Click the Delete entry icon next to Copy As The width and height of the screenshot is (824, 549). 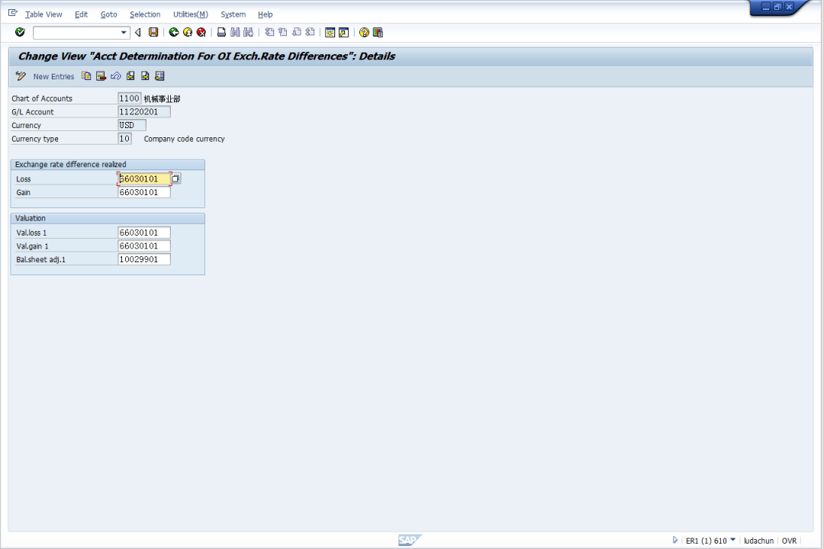(x=101, y=76)
